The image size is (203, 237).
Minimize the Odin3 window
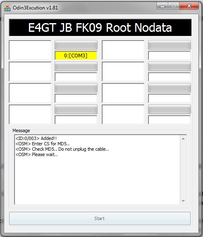pyautogui.click(x=162, y=6)
